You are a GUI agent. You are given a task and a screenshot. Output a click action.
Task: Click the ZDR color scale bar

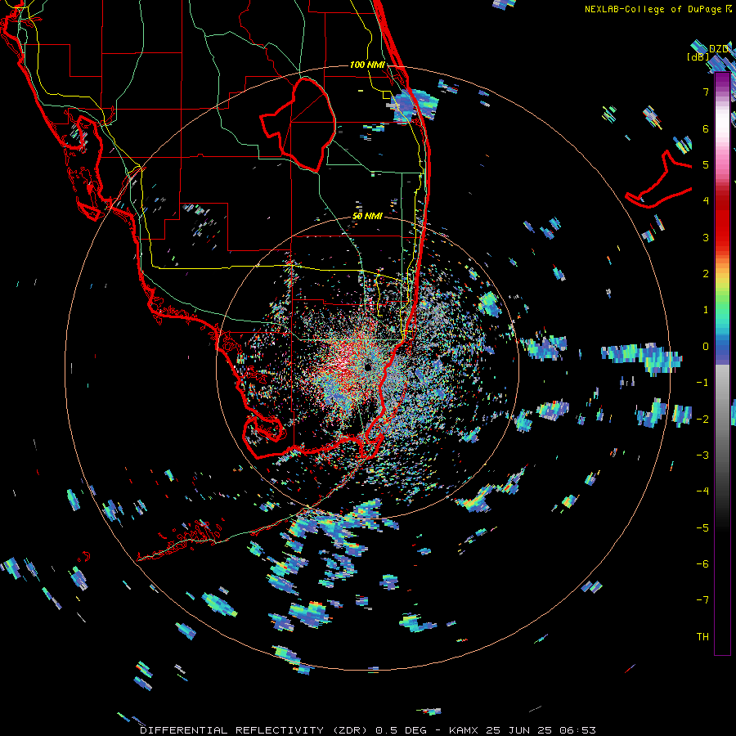(x=722, y=364)
